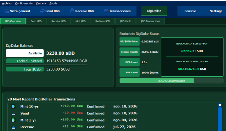Click the Total $USD label
This screenshot has width=226, height=131.
(x=25, y=69)
